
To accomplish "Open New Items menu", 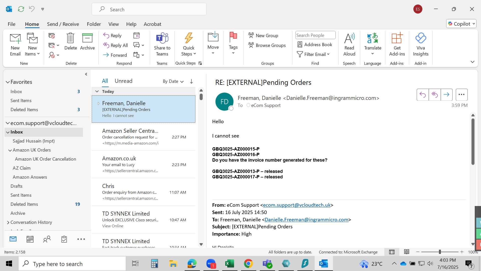I will [32, 45].
